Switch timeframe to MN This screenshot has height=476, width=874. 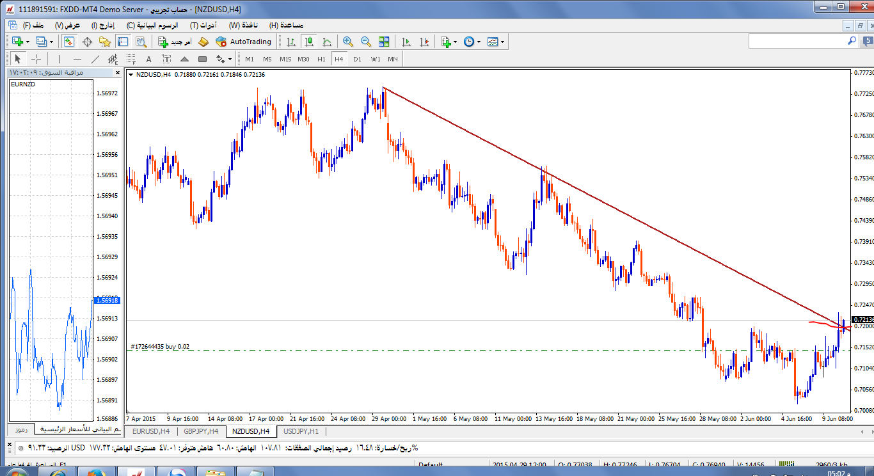pos(393,59)
